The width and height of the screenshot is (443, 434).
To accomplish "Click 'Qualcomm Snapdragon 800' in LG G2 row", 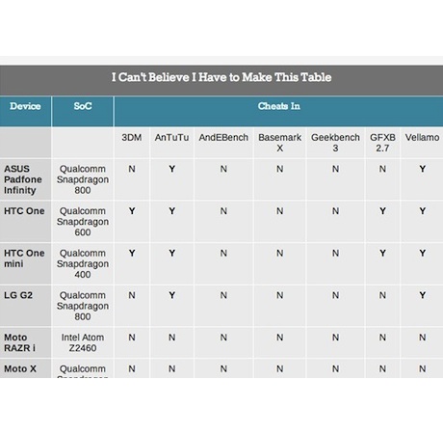I will 83,306.
